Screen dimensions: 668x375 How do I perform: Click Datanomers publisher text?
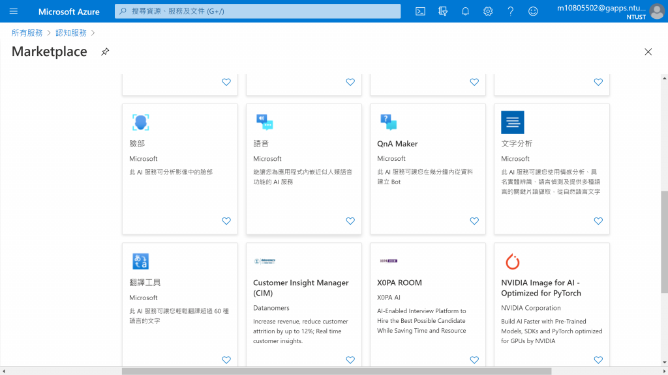coord(271,308)
